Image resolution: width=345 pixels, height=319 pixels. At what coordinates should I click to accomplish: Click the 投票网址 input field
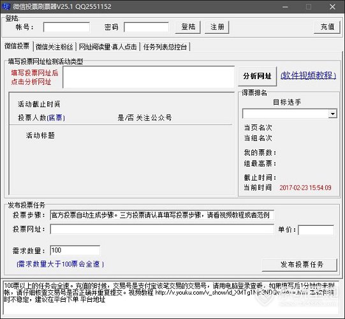click(162, 229)
